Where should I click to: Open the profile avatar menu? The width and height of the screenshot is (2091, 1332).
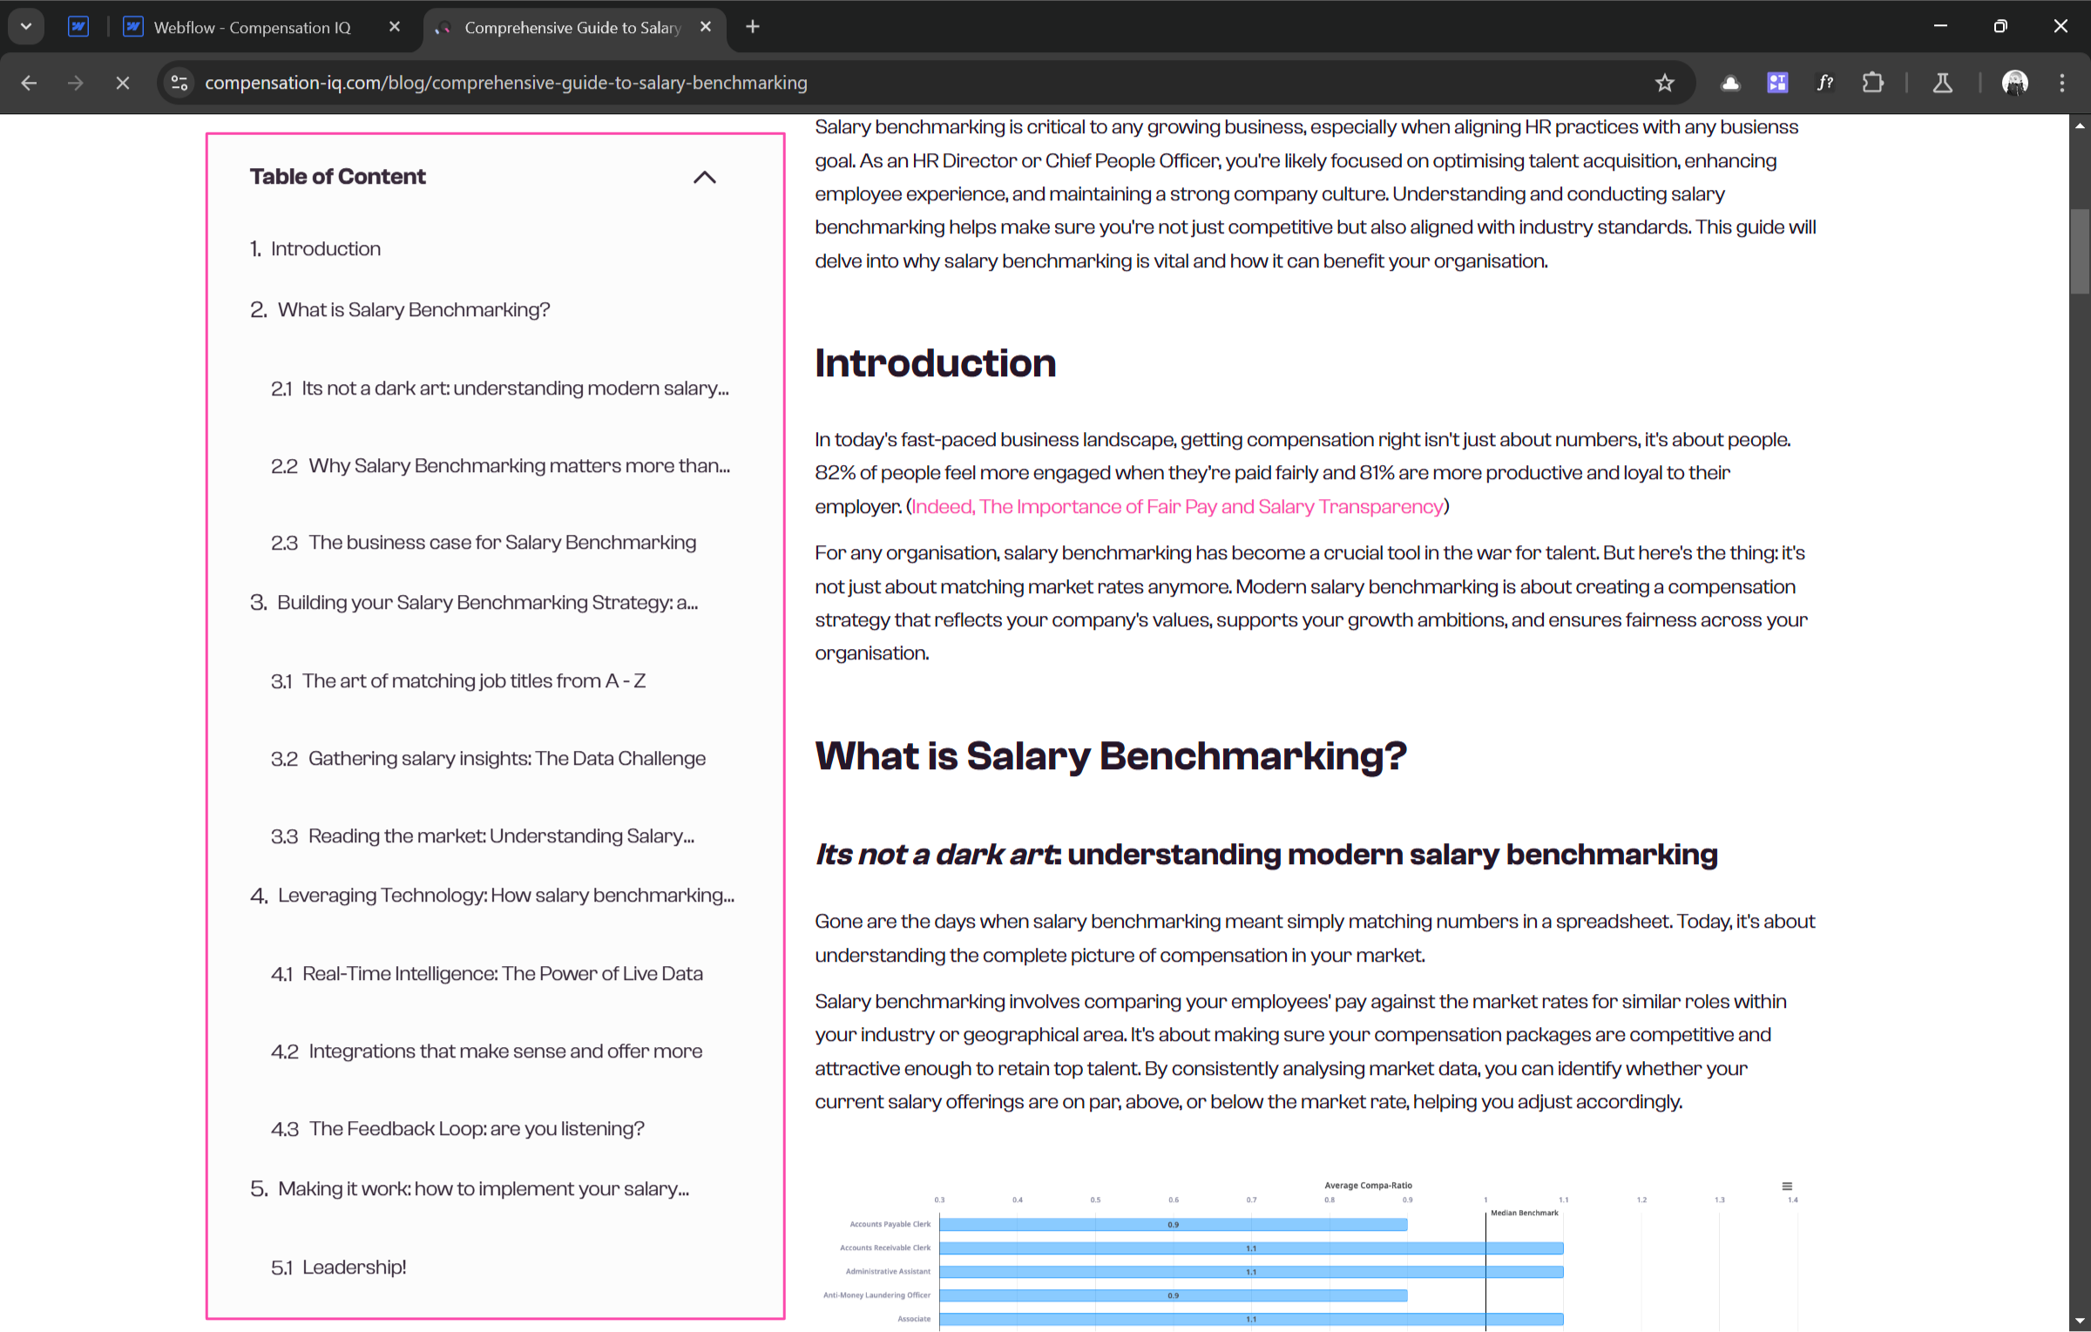coord(2014,83)
